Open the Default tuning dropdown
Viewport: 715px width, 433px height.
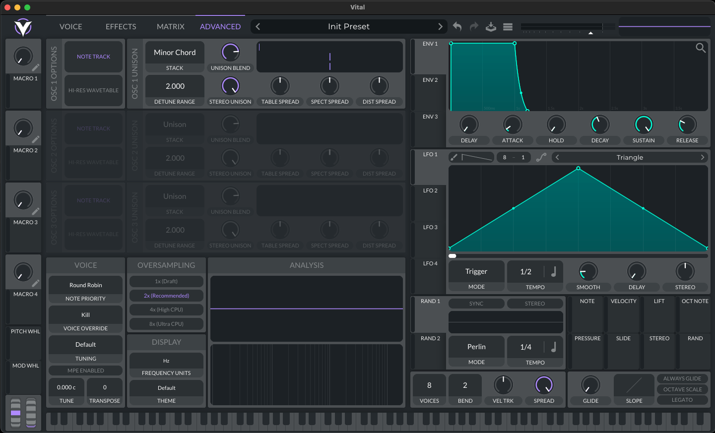point(86,345)
